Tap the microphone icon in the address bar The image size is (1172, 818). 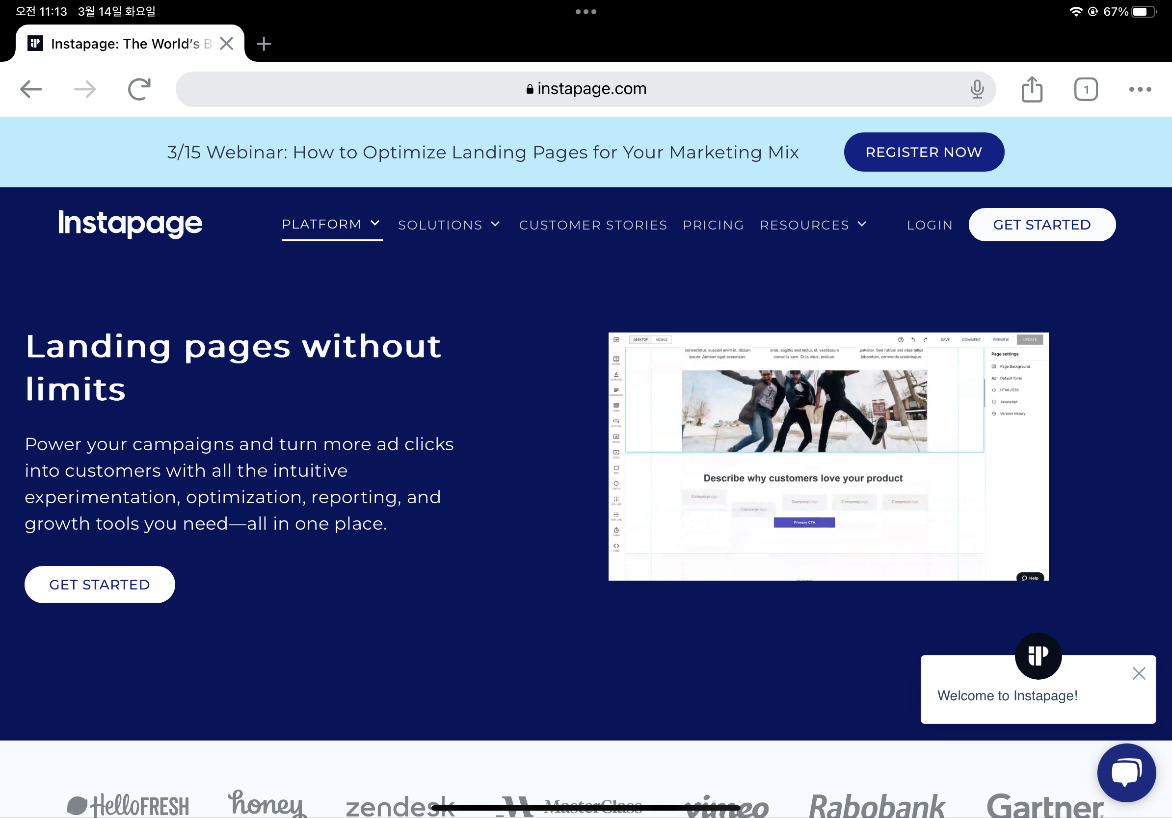click(x=977, y=89)
